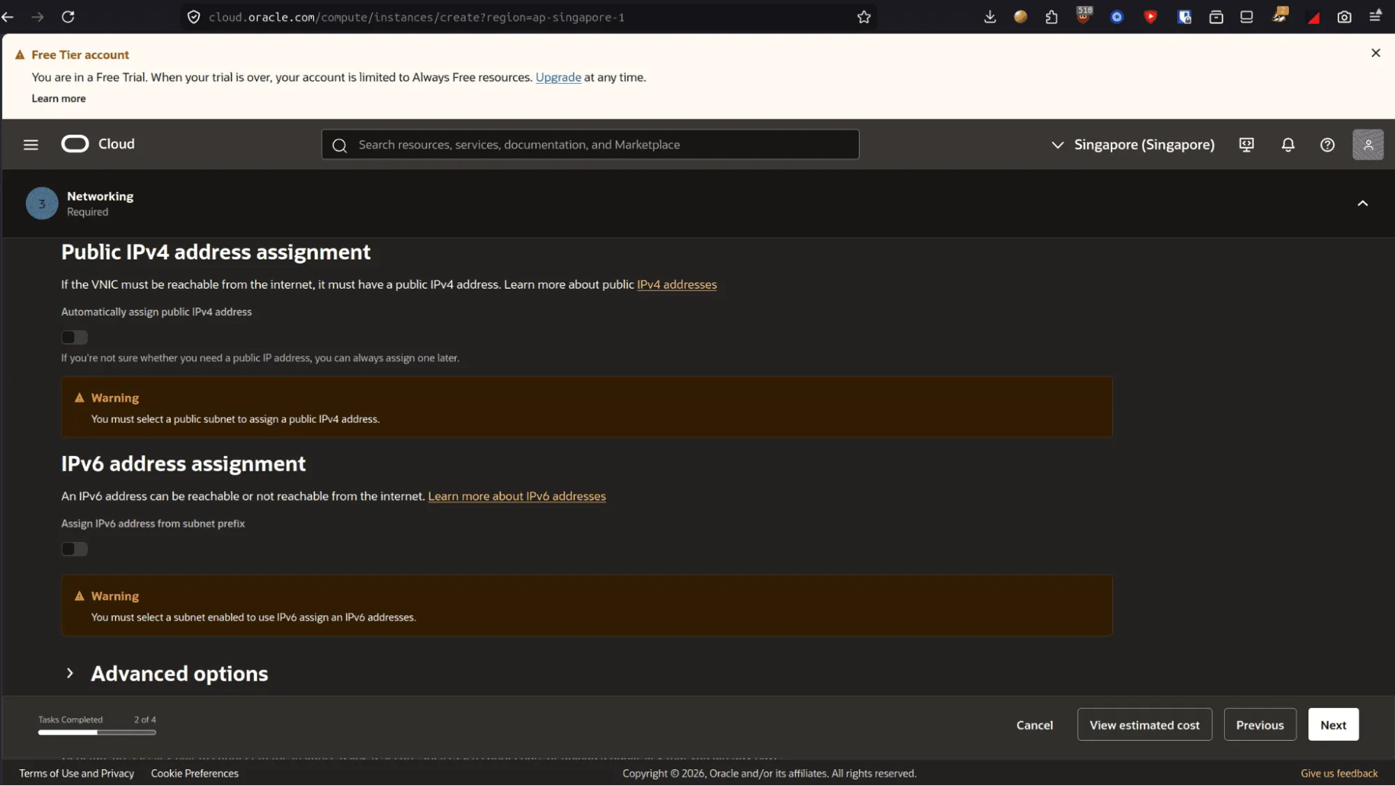Open Cookie Preferences

click(195, 773)
